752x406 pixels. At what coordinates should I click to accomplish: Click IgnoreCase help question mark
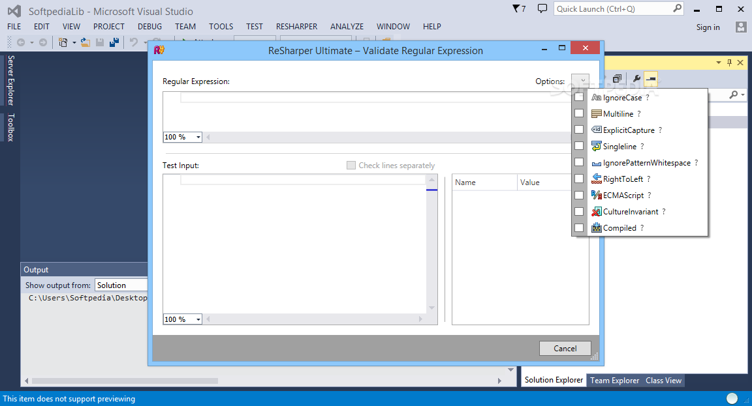pyautogui.click(x=648, y=97)
